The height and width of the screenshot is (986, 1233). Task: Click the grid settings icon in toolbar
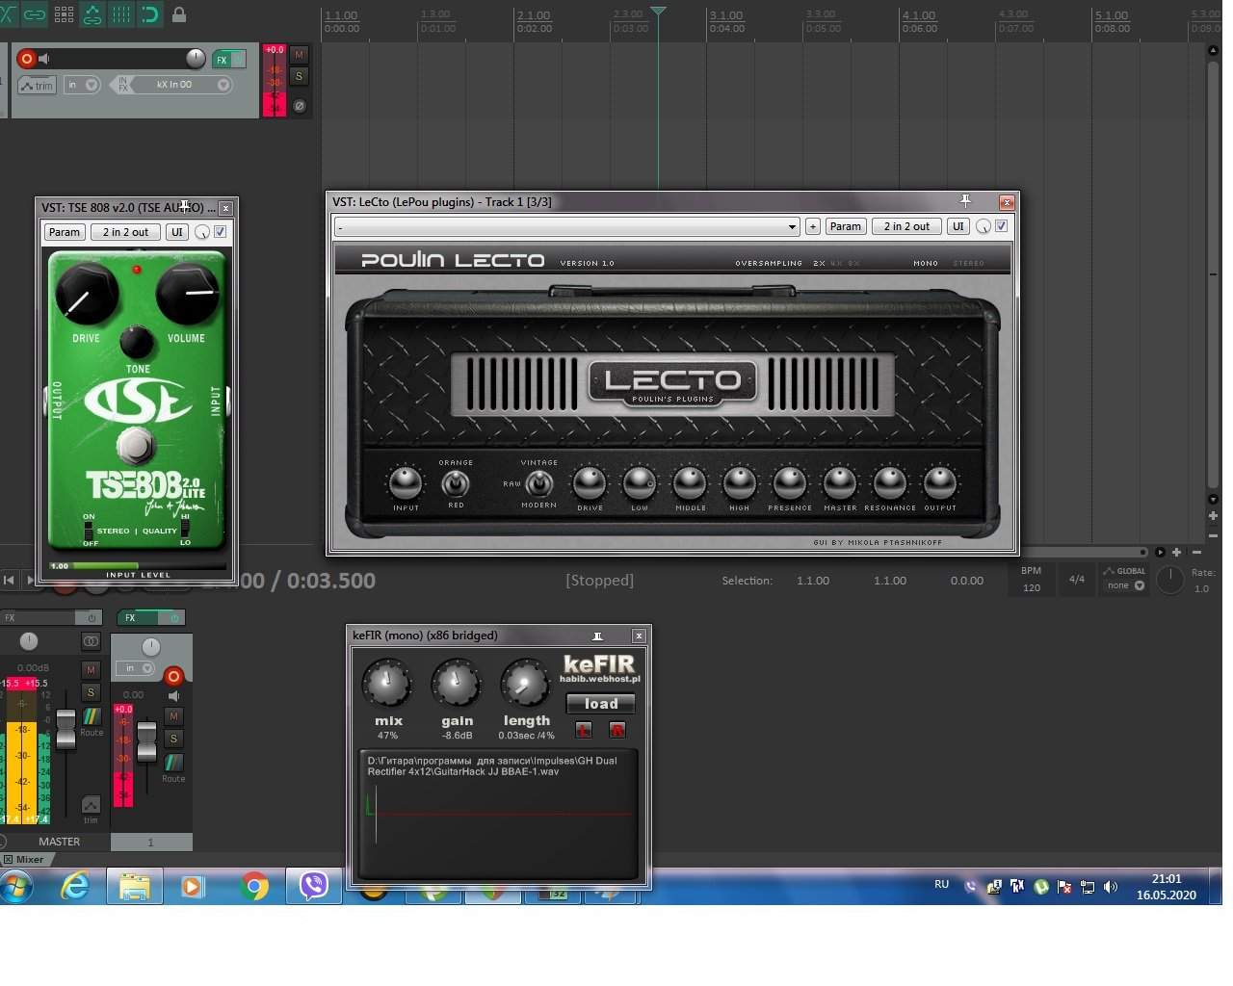tap(65, 14)
